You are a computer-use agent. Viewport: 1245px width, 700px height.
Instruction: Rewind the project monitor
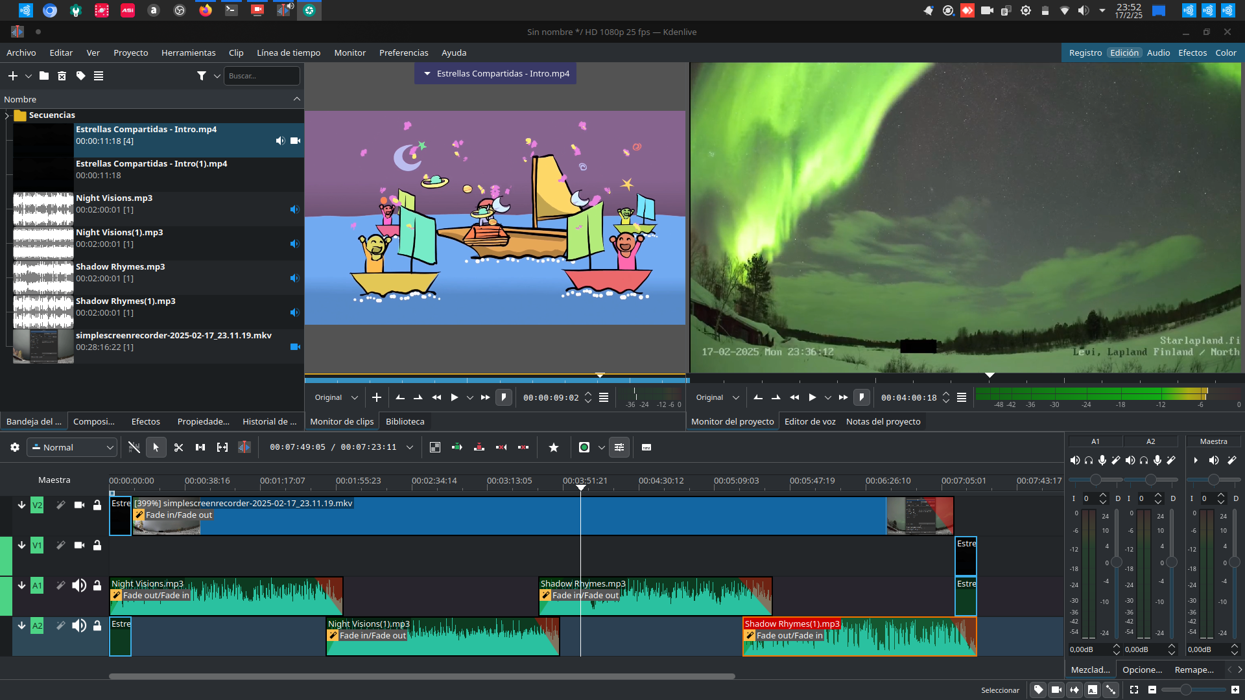794,397
